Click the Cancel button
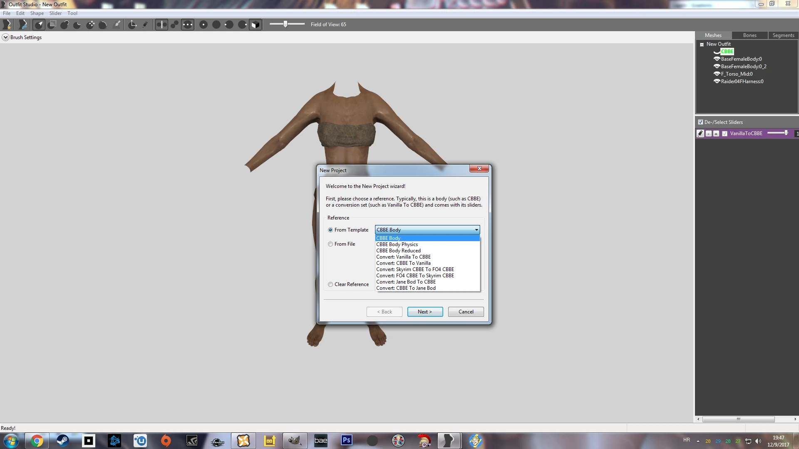Image resolution: width=799 pixels, height=449 pixels. (465, 311)
